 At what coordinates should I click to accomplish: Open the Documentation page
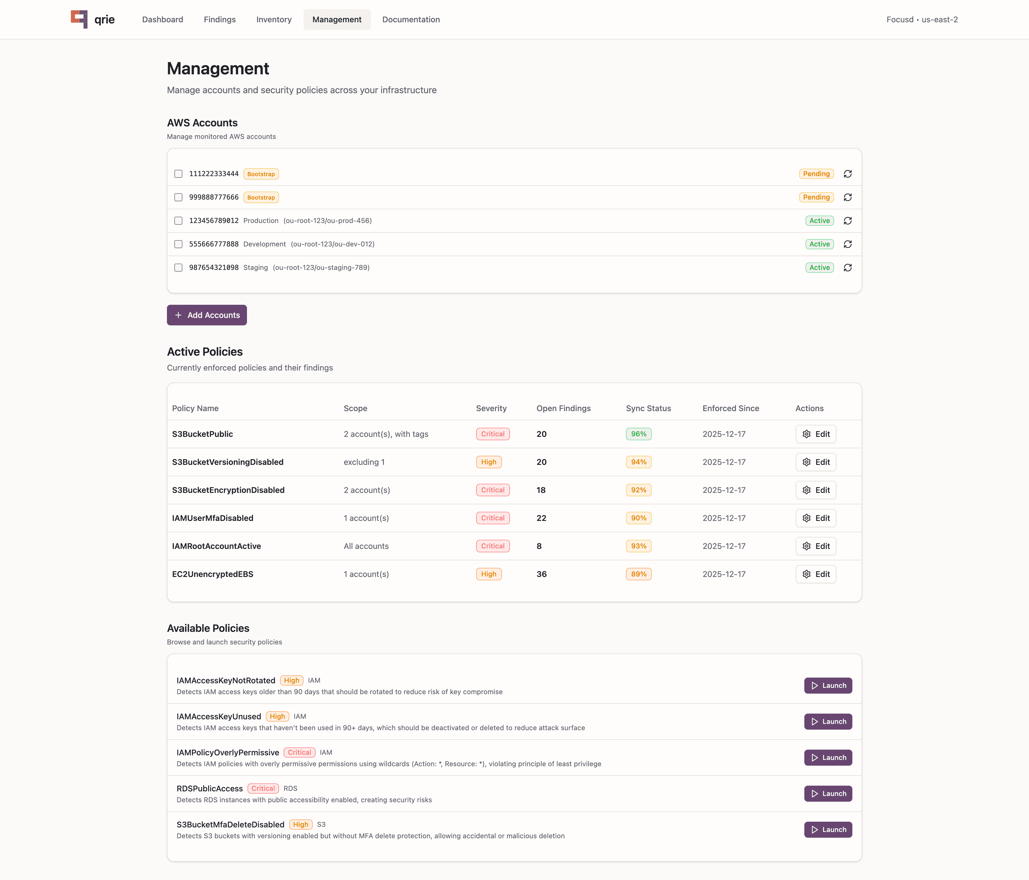click(411, 19)
